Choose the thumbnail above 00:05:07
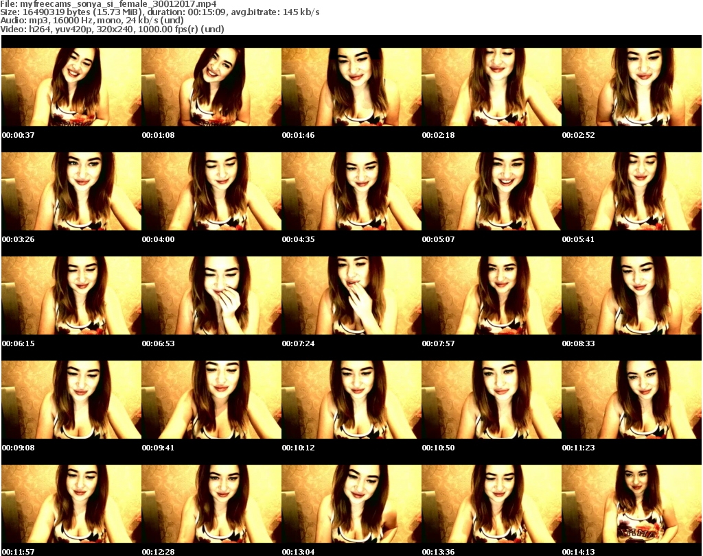Screen dimensions: 703x556 (x=492, y=191)
